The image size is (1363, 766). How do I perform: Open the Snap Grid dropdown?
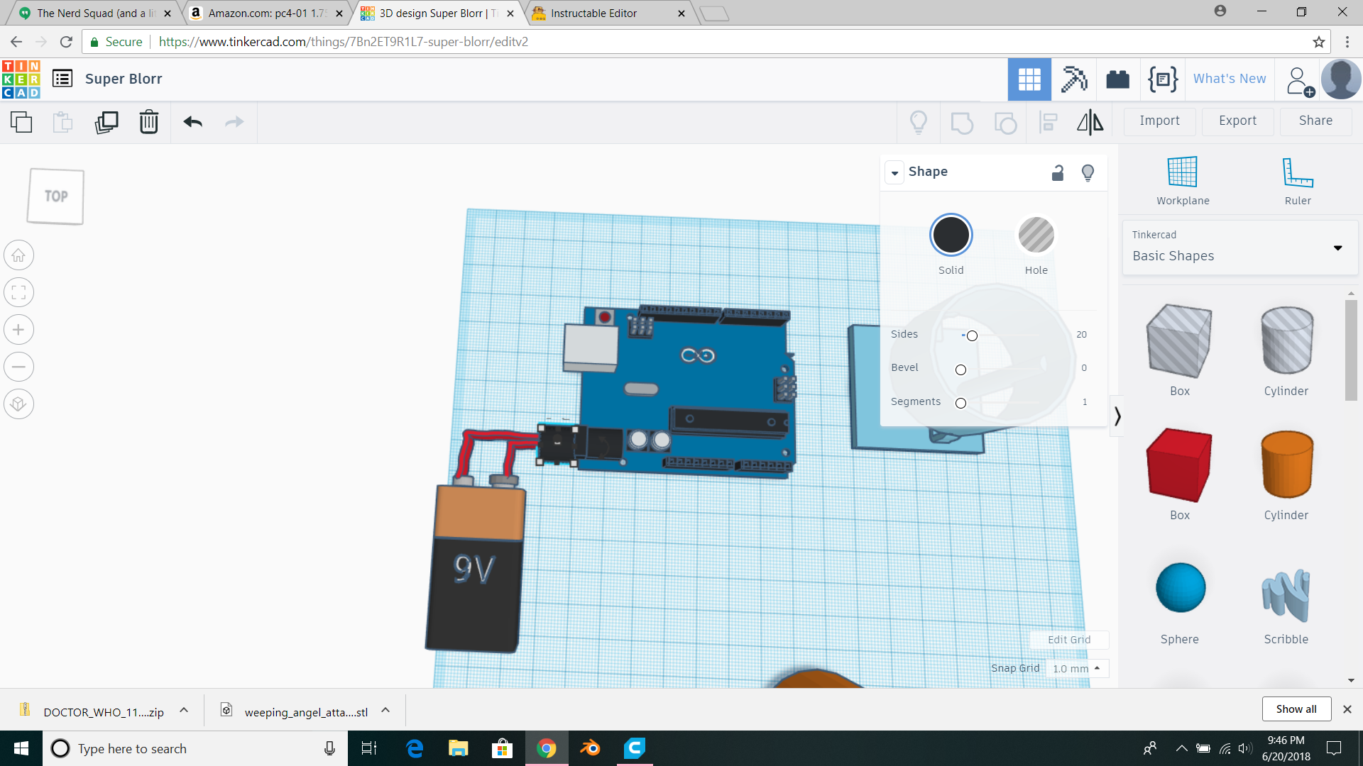click(x=1077, y=668)
